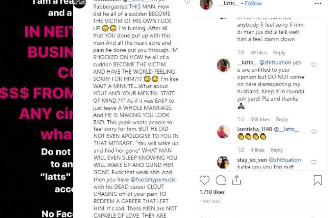Share the post via share icon

point(237,180)
